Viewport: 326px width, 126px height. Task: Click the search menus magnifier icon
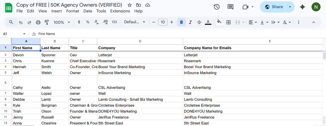point(11,22)
